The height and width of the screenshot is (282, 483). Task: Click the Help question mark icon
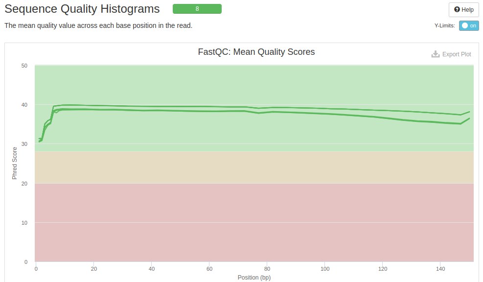pos(457,10)
